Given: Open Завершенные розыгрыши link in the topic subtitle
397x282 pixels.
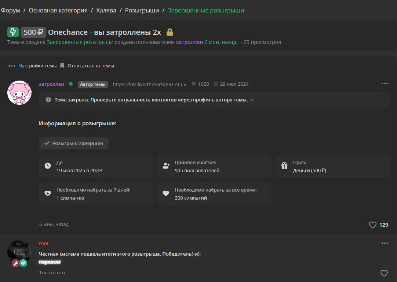Looking at the screenshot, I should (80, 42).
